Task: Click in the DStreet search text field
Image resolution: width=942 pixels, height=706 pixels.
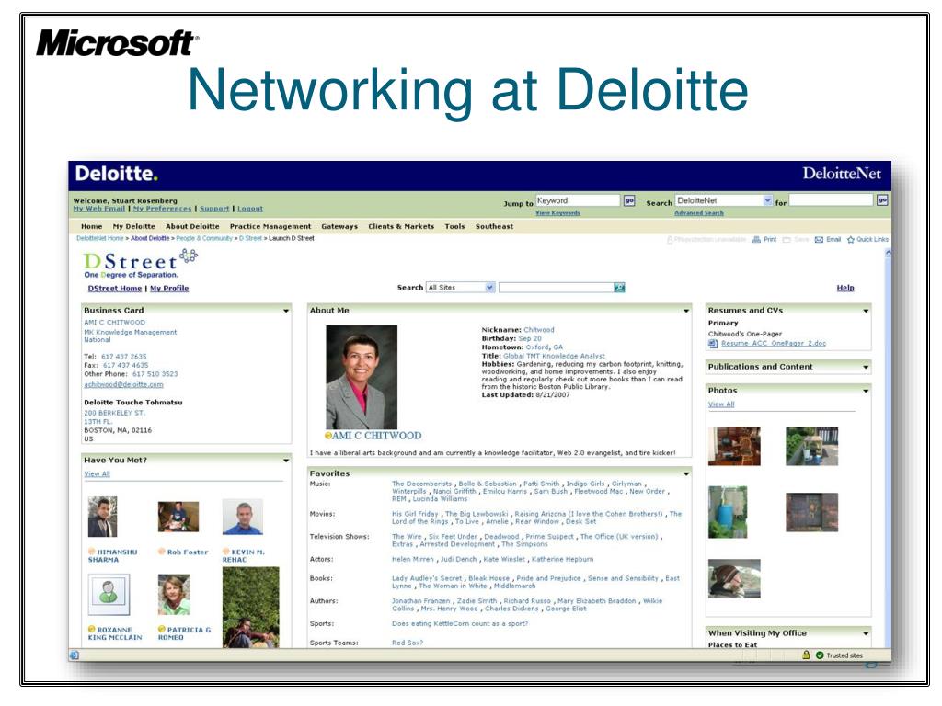Action: [556, 288]
